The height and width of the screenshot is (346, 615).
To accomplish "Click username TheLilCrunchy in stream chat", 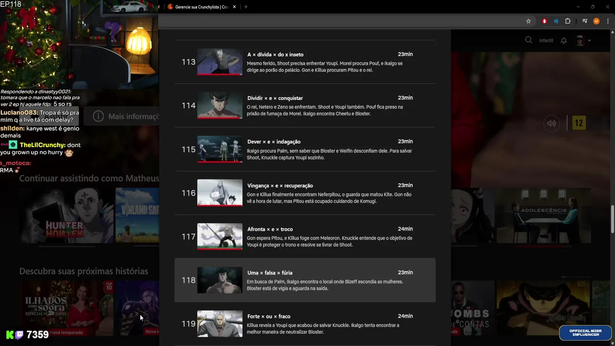I will 42,145.
